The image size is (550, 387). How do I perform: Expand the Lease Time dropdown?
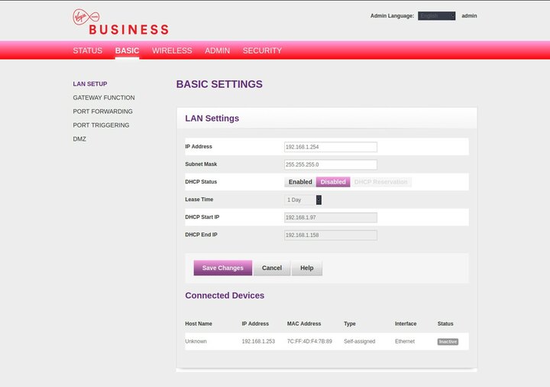pyautogui.click(x=303, y=200)
